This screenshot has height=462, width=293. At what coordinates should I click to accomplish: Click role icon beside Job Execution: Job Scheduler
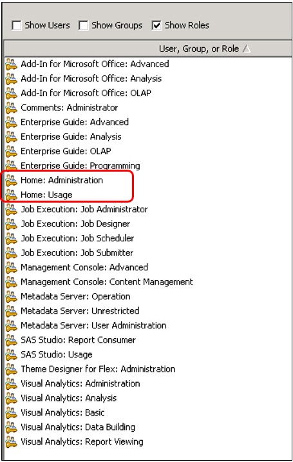coord(11,238)
